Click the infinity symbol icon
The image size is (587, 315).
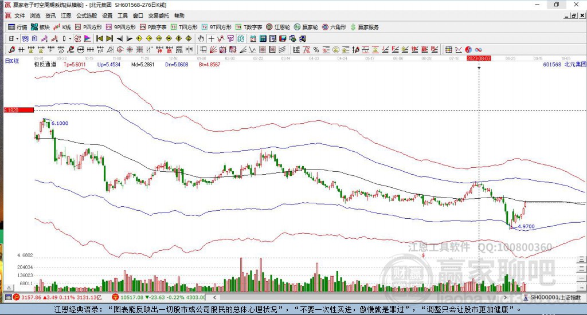(478, 50)
